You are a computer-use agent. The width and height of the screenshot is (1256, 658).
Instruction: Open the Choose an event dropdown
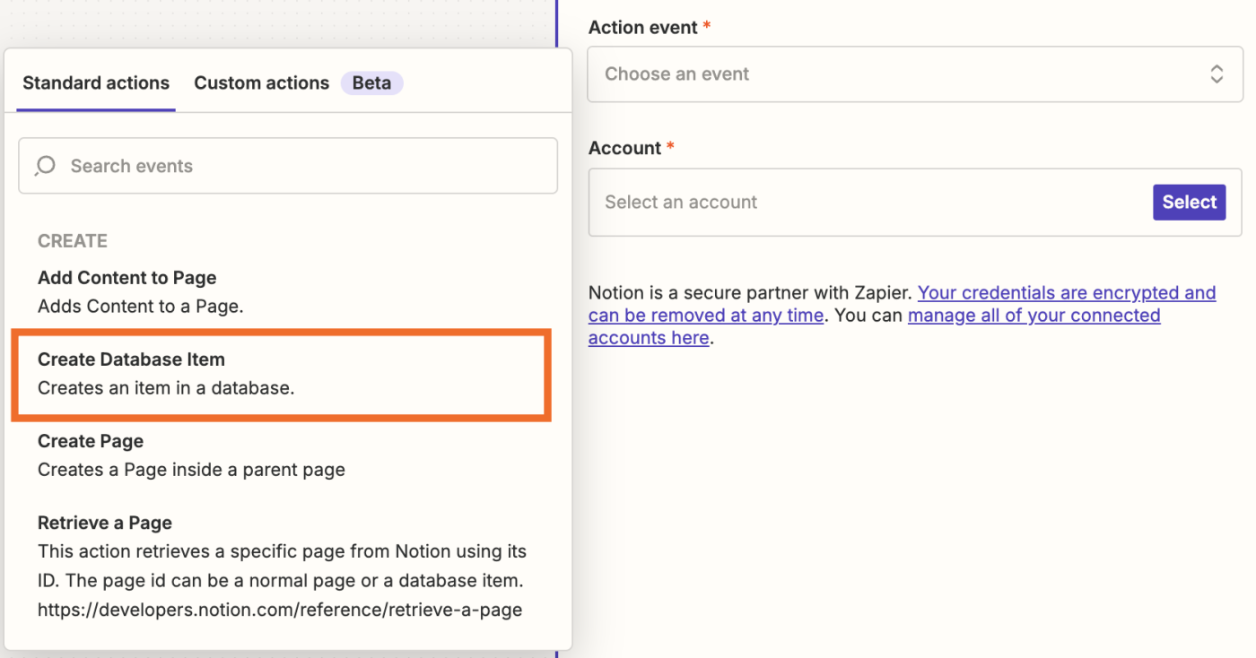pos(915,74)
